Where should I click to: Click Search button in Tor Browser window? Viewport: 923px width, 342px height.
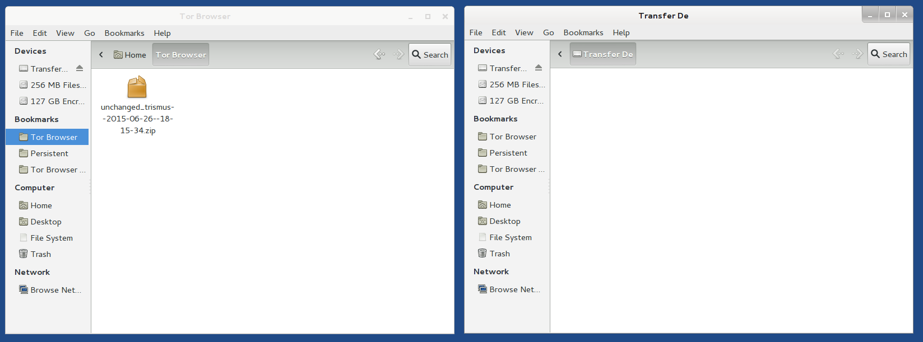coord(430,55)
